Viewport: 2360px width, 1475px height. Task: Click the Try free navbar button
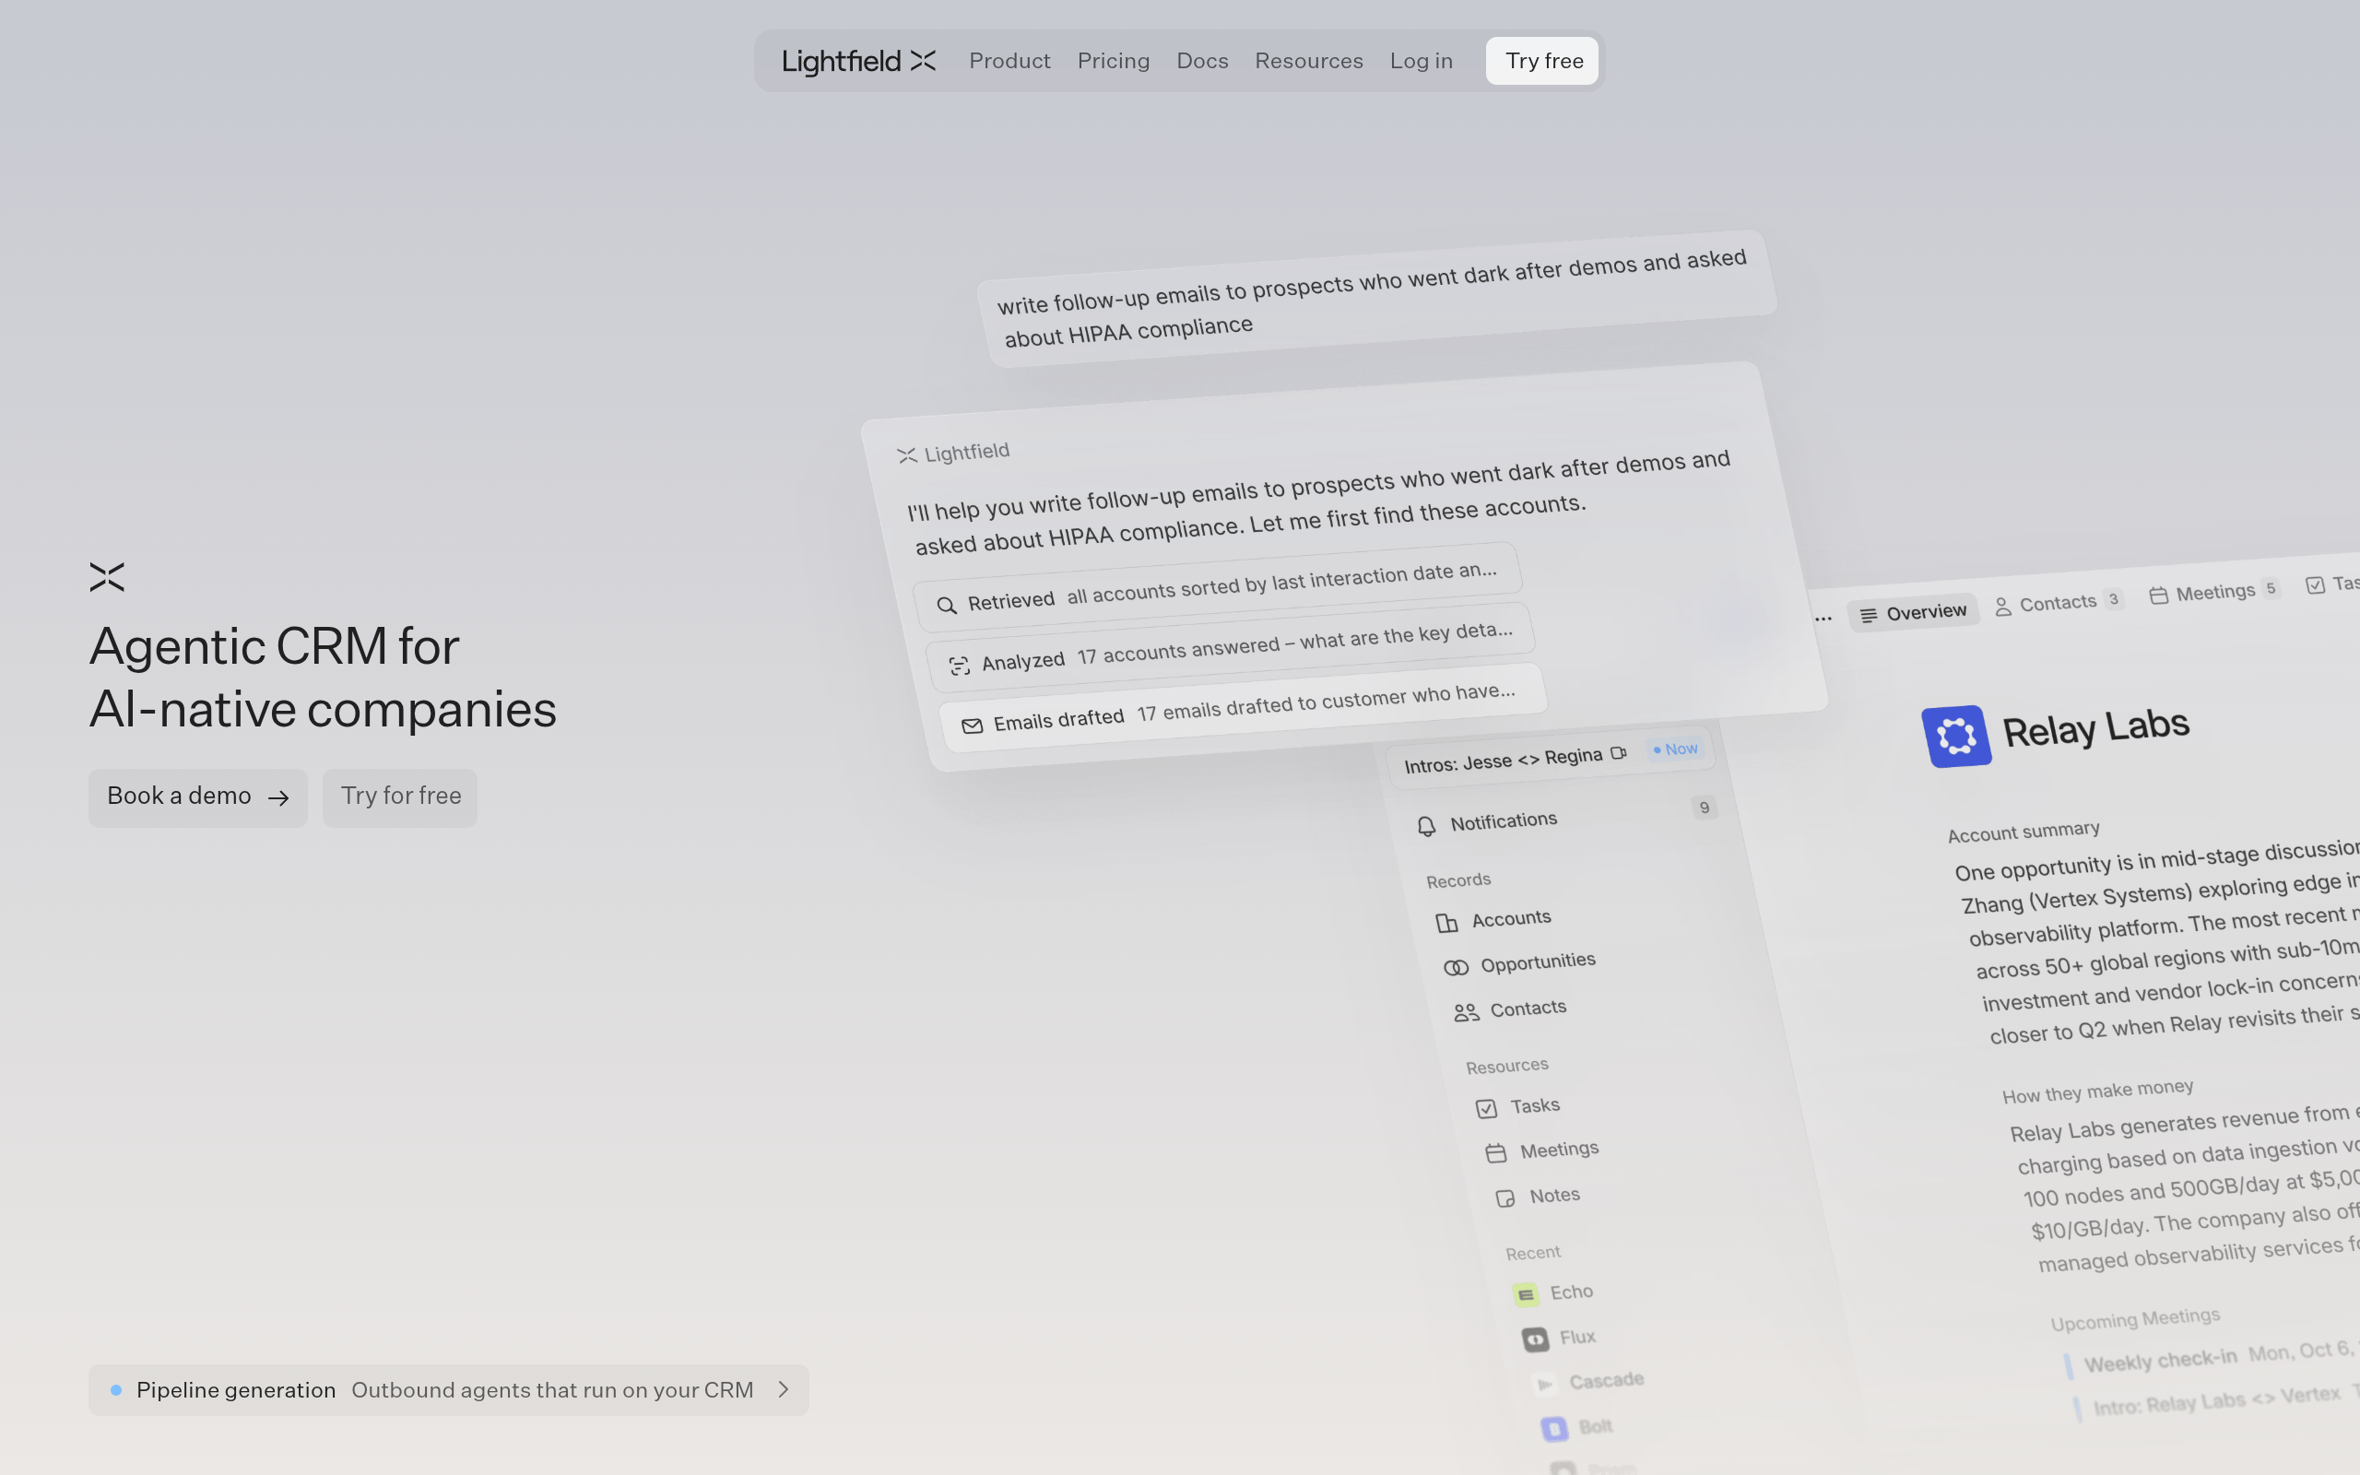tap(1543, 61)
